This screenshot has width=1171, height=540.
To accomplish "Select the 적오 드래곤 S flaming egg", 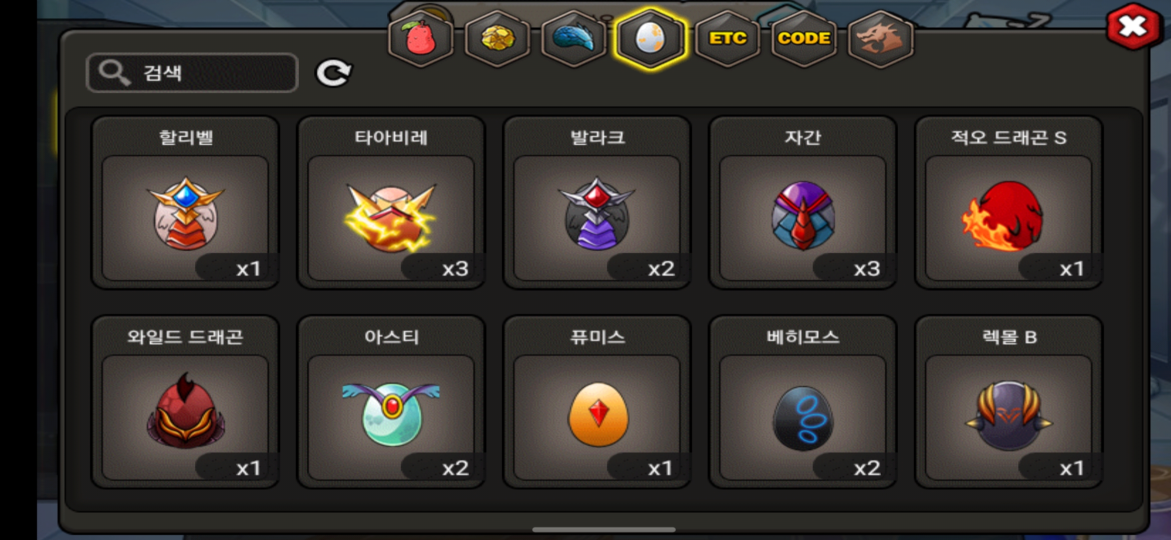I will [x=1009, y=202].
